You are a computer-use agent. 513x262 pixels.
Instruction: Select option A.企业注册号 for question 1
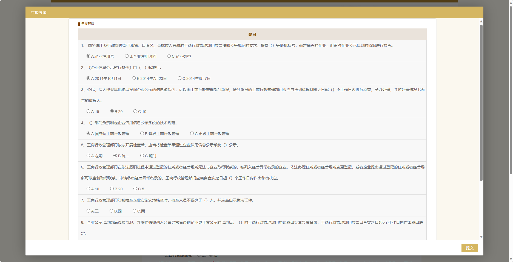[x=88, y=56]
